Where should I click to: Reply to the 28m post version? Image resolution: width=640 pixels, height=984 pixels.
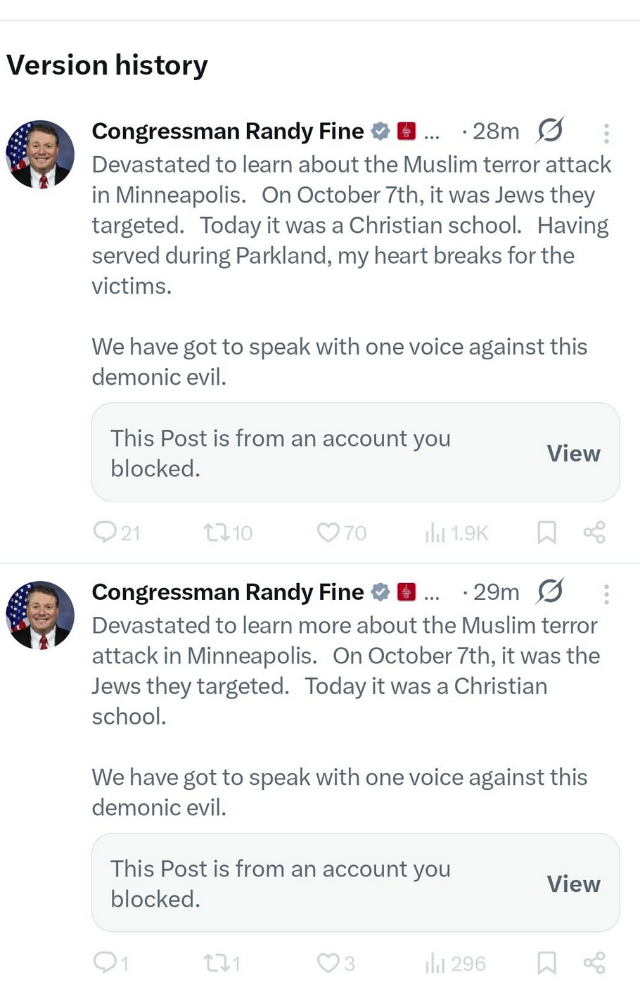coord(105,532)
